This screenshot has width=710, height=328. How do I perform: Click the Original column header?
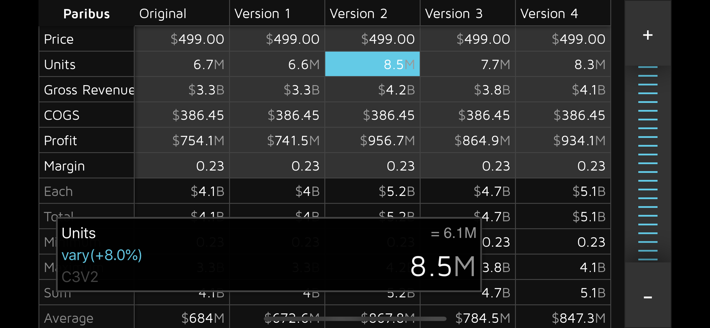182,13
